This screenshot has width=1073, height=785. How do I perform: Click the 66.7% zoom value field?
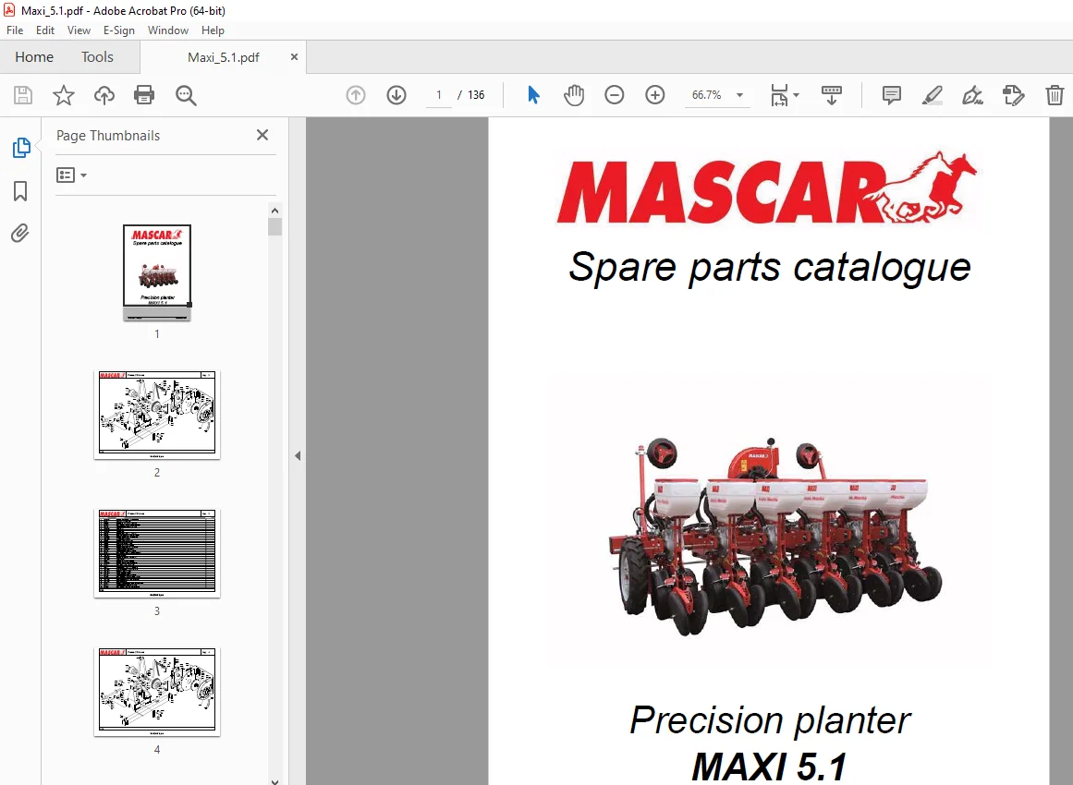coord(707,95)
